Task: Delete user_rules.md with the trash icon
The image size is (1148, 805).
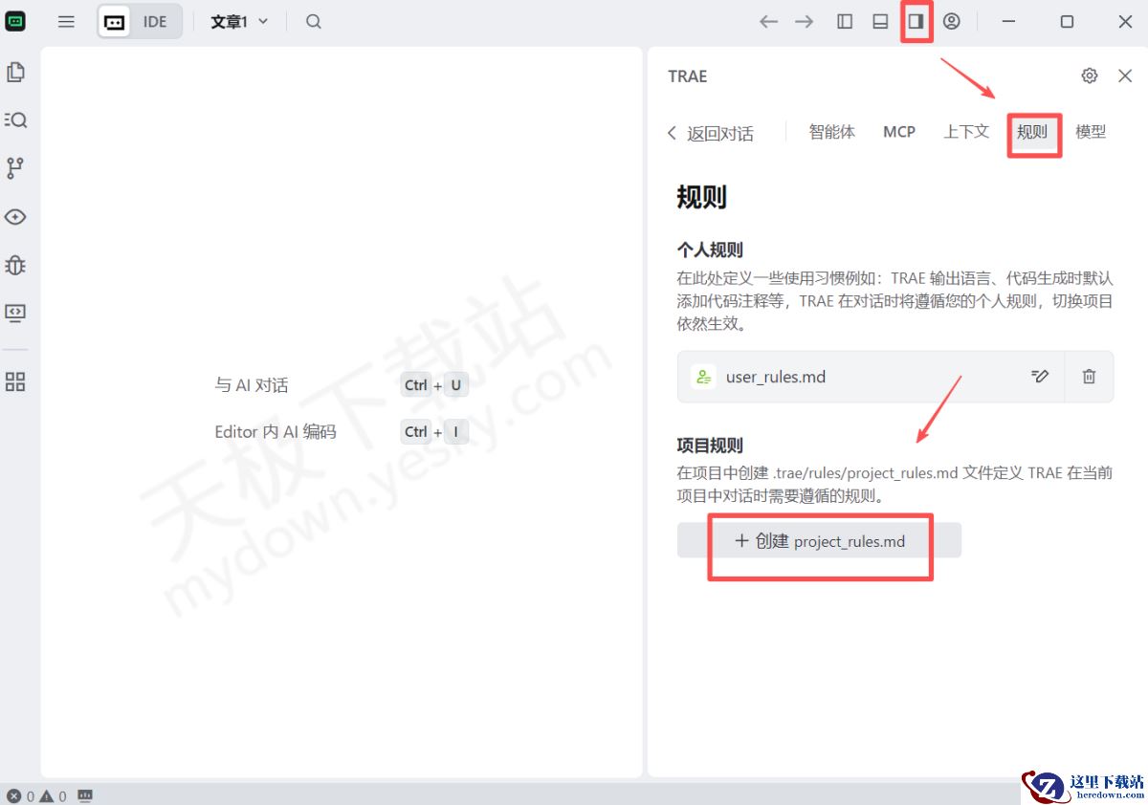Action: 1089,377
